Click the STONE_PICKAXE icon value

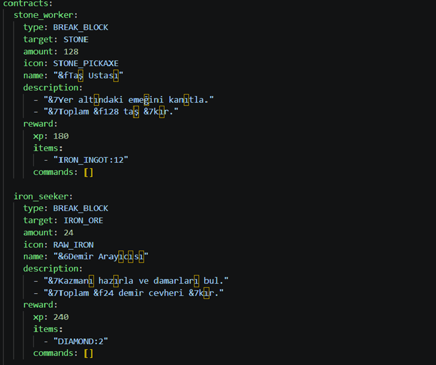pyautogui.click(x=86, y=64)
